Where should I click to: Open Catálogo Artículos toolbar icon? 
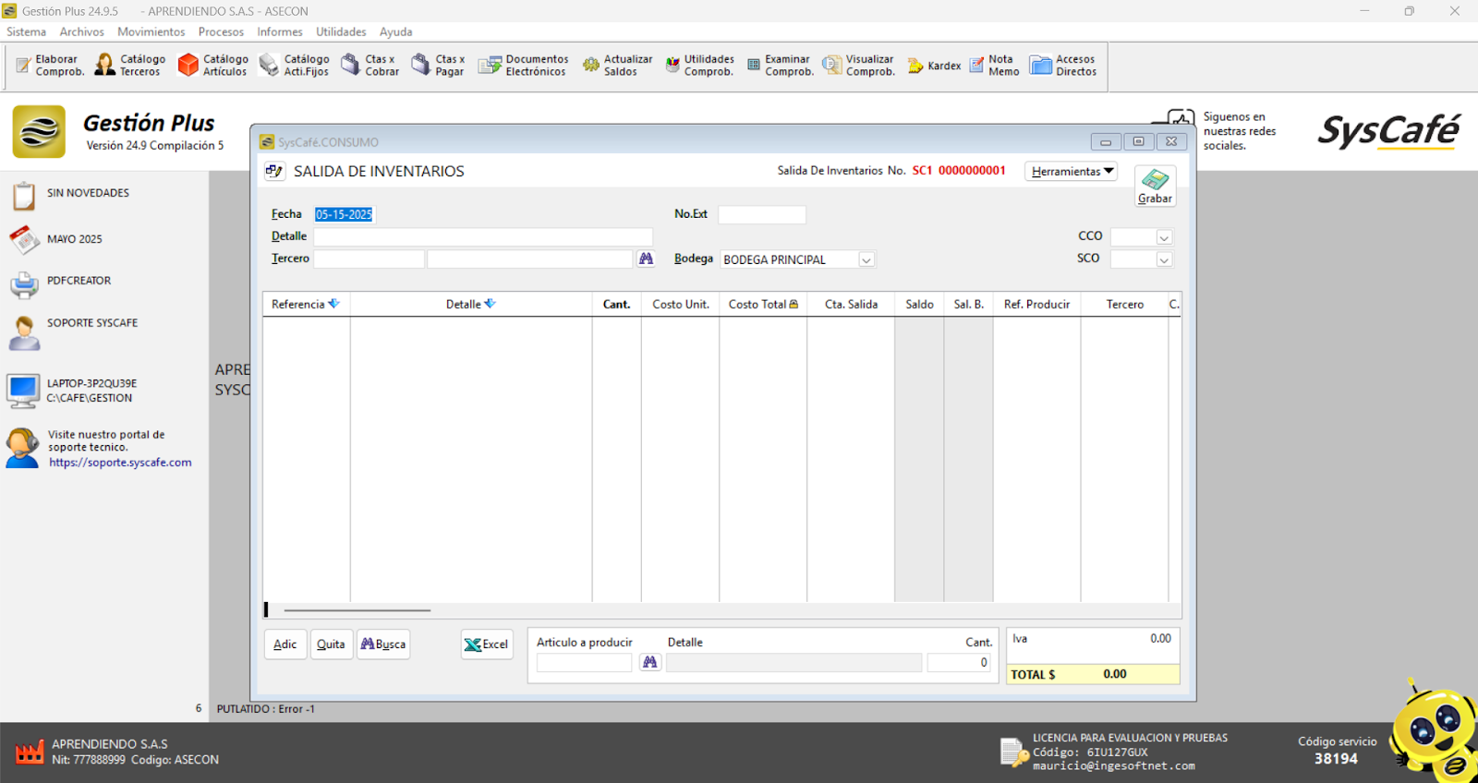tap(213, 66)
